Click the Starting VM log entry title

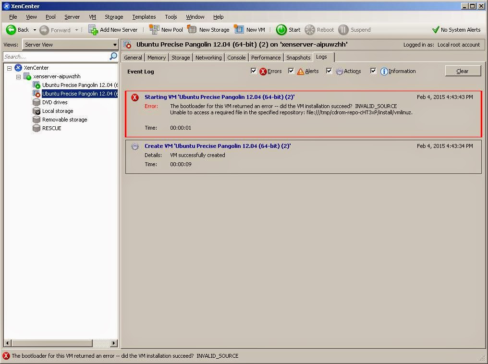[x=220, y=97]
